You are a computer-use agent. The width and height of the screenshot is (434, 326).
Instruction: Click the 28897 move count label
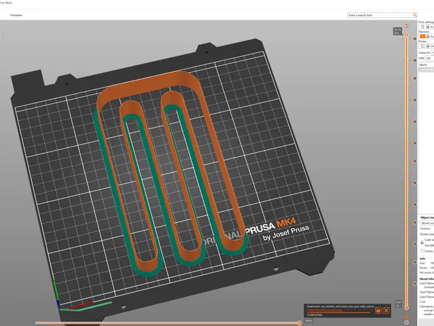pos(309,321)
